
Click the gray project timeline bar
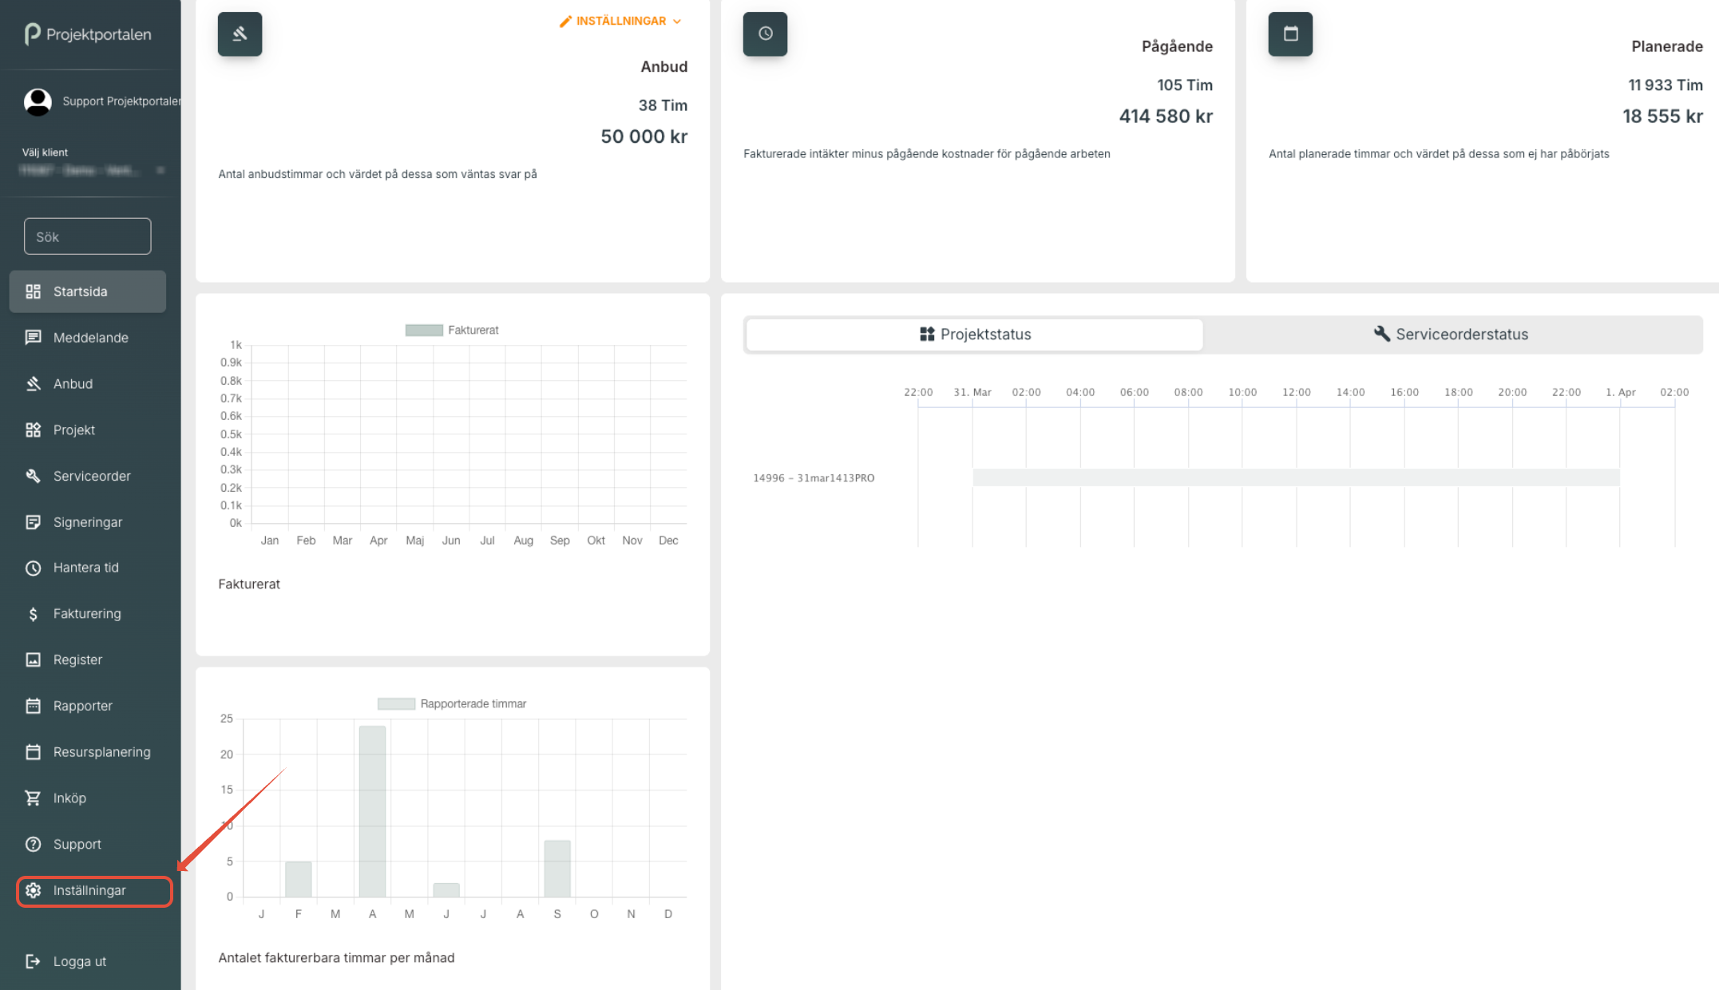pyautogui.click(x=1295, y=478)
